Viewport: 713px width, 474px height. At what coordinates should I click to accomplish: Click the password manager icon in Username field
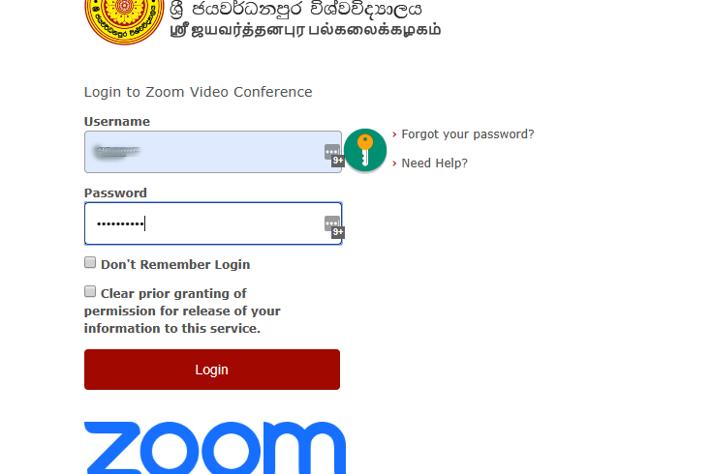[x=334, y=156]
